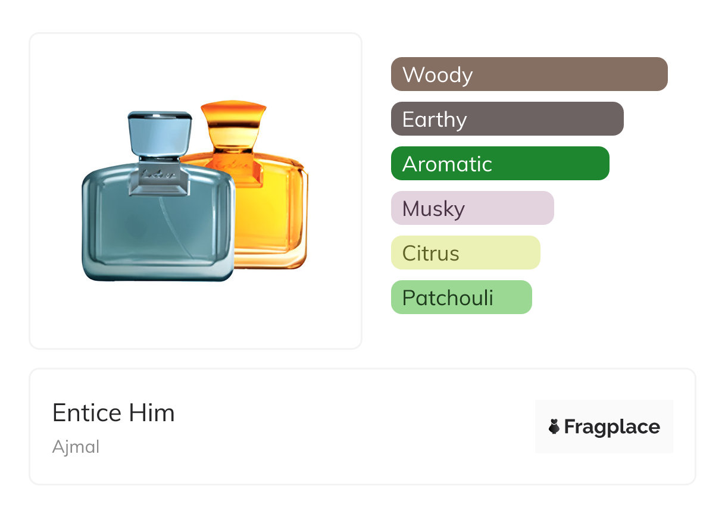Select the Woody accord bar
The image size is (725, 514).
pyautogui.click(x=529, y=74)
